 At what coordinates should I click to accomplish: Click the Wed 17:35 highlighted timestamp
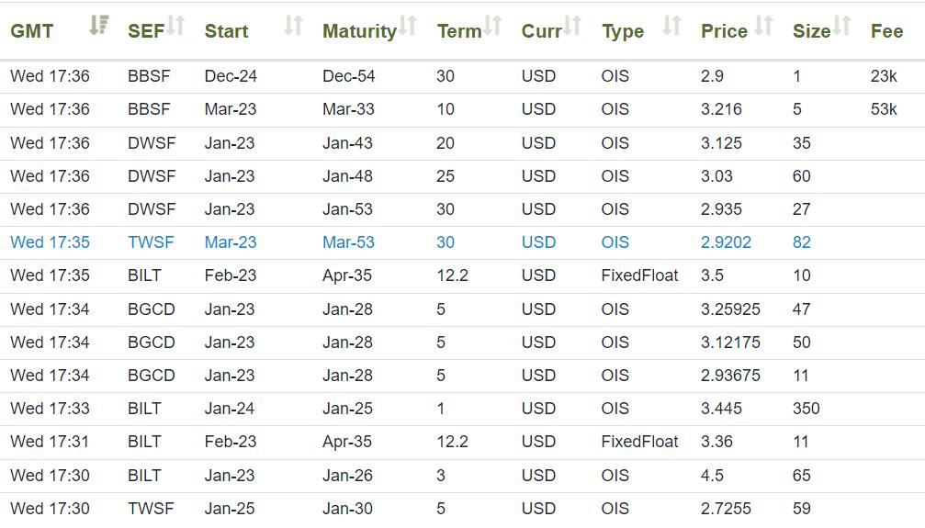click(50, 242)
